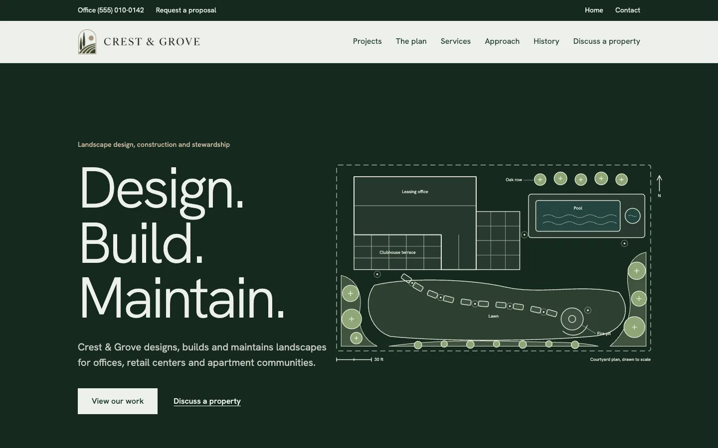
Task: Click the 'Fire pit' label on the plan
Action: (604, 334)
